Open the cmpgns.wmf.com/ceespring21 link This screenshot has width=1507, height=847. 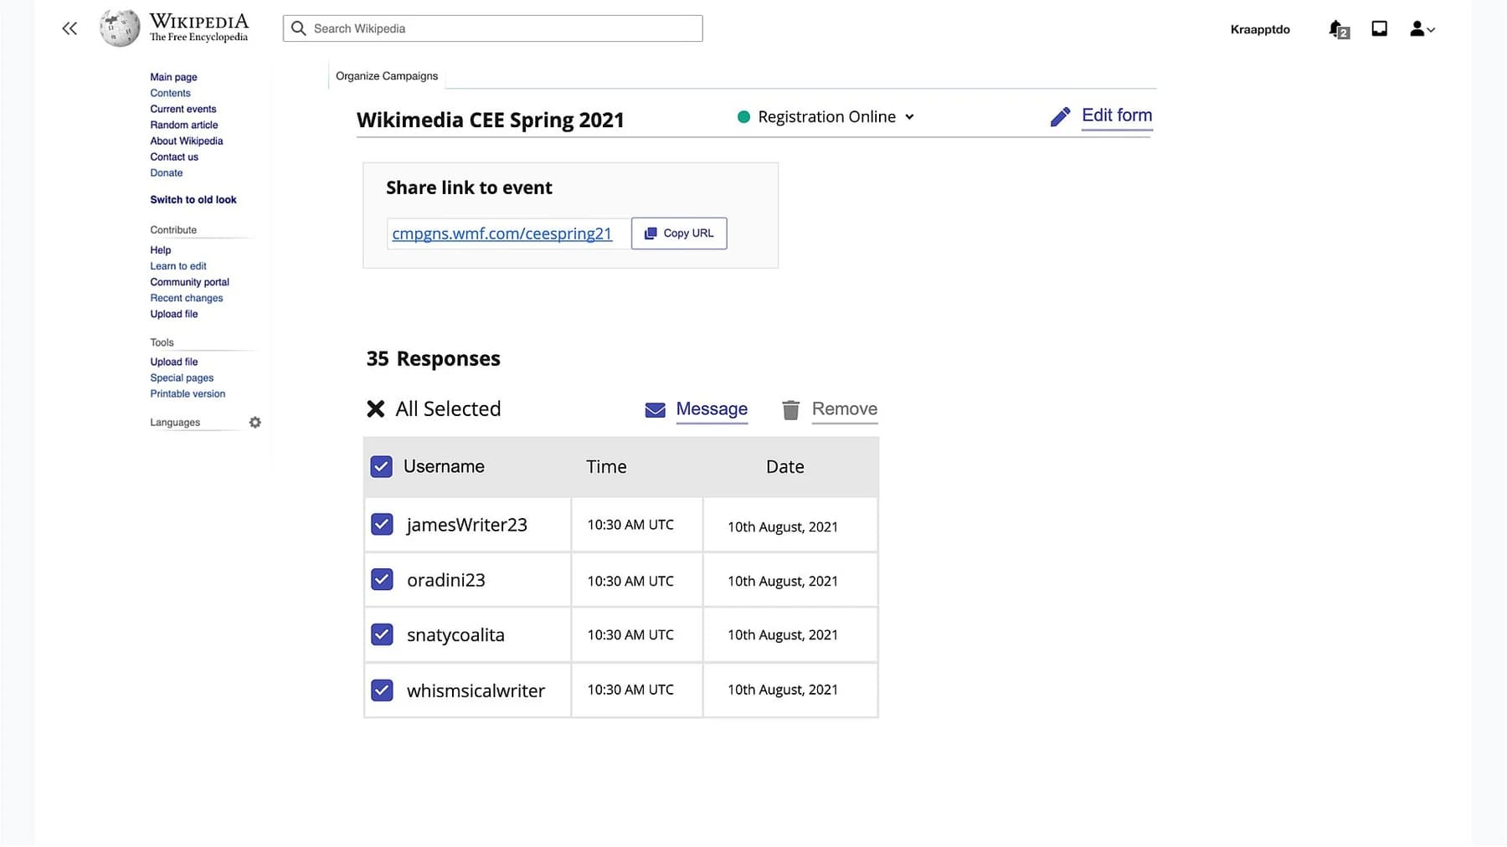click(x=502, y=234)
